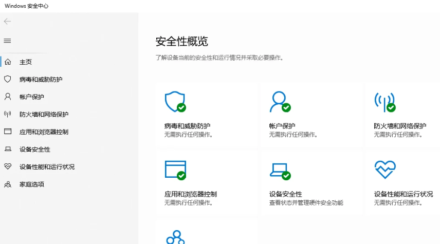The height and width of the screenshot is (244, 440).
Task: Click the description 了解设备当前的安全性和运行情况
Action: (219, 58)
